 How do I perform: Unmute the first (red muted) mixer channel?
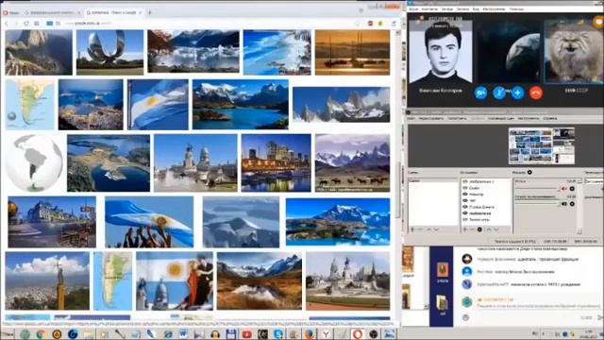[x=563, y=189]
